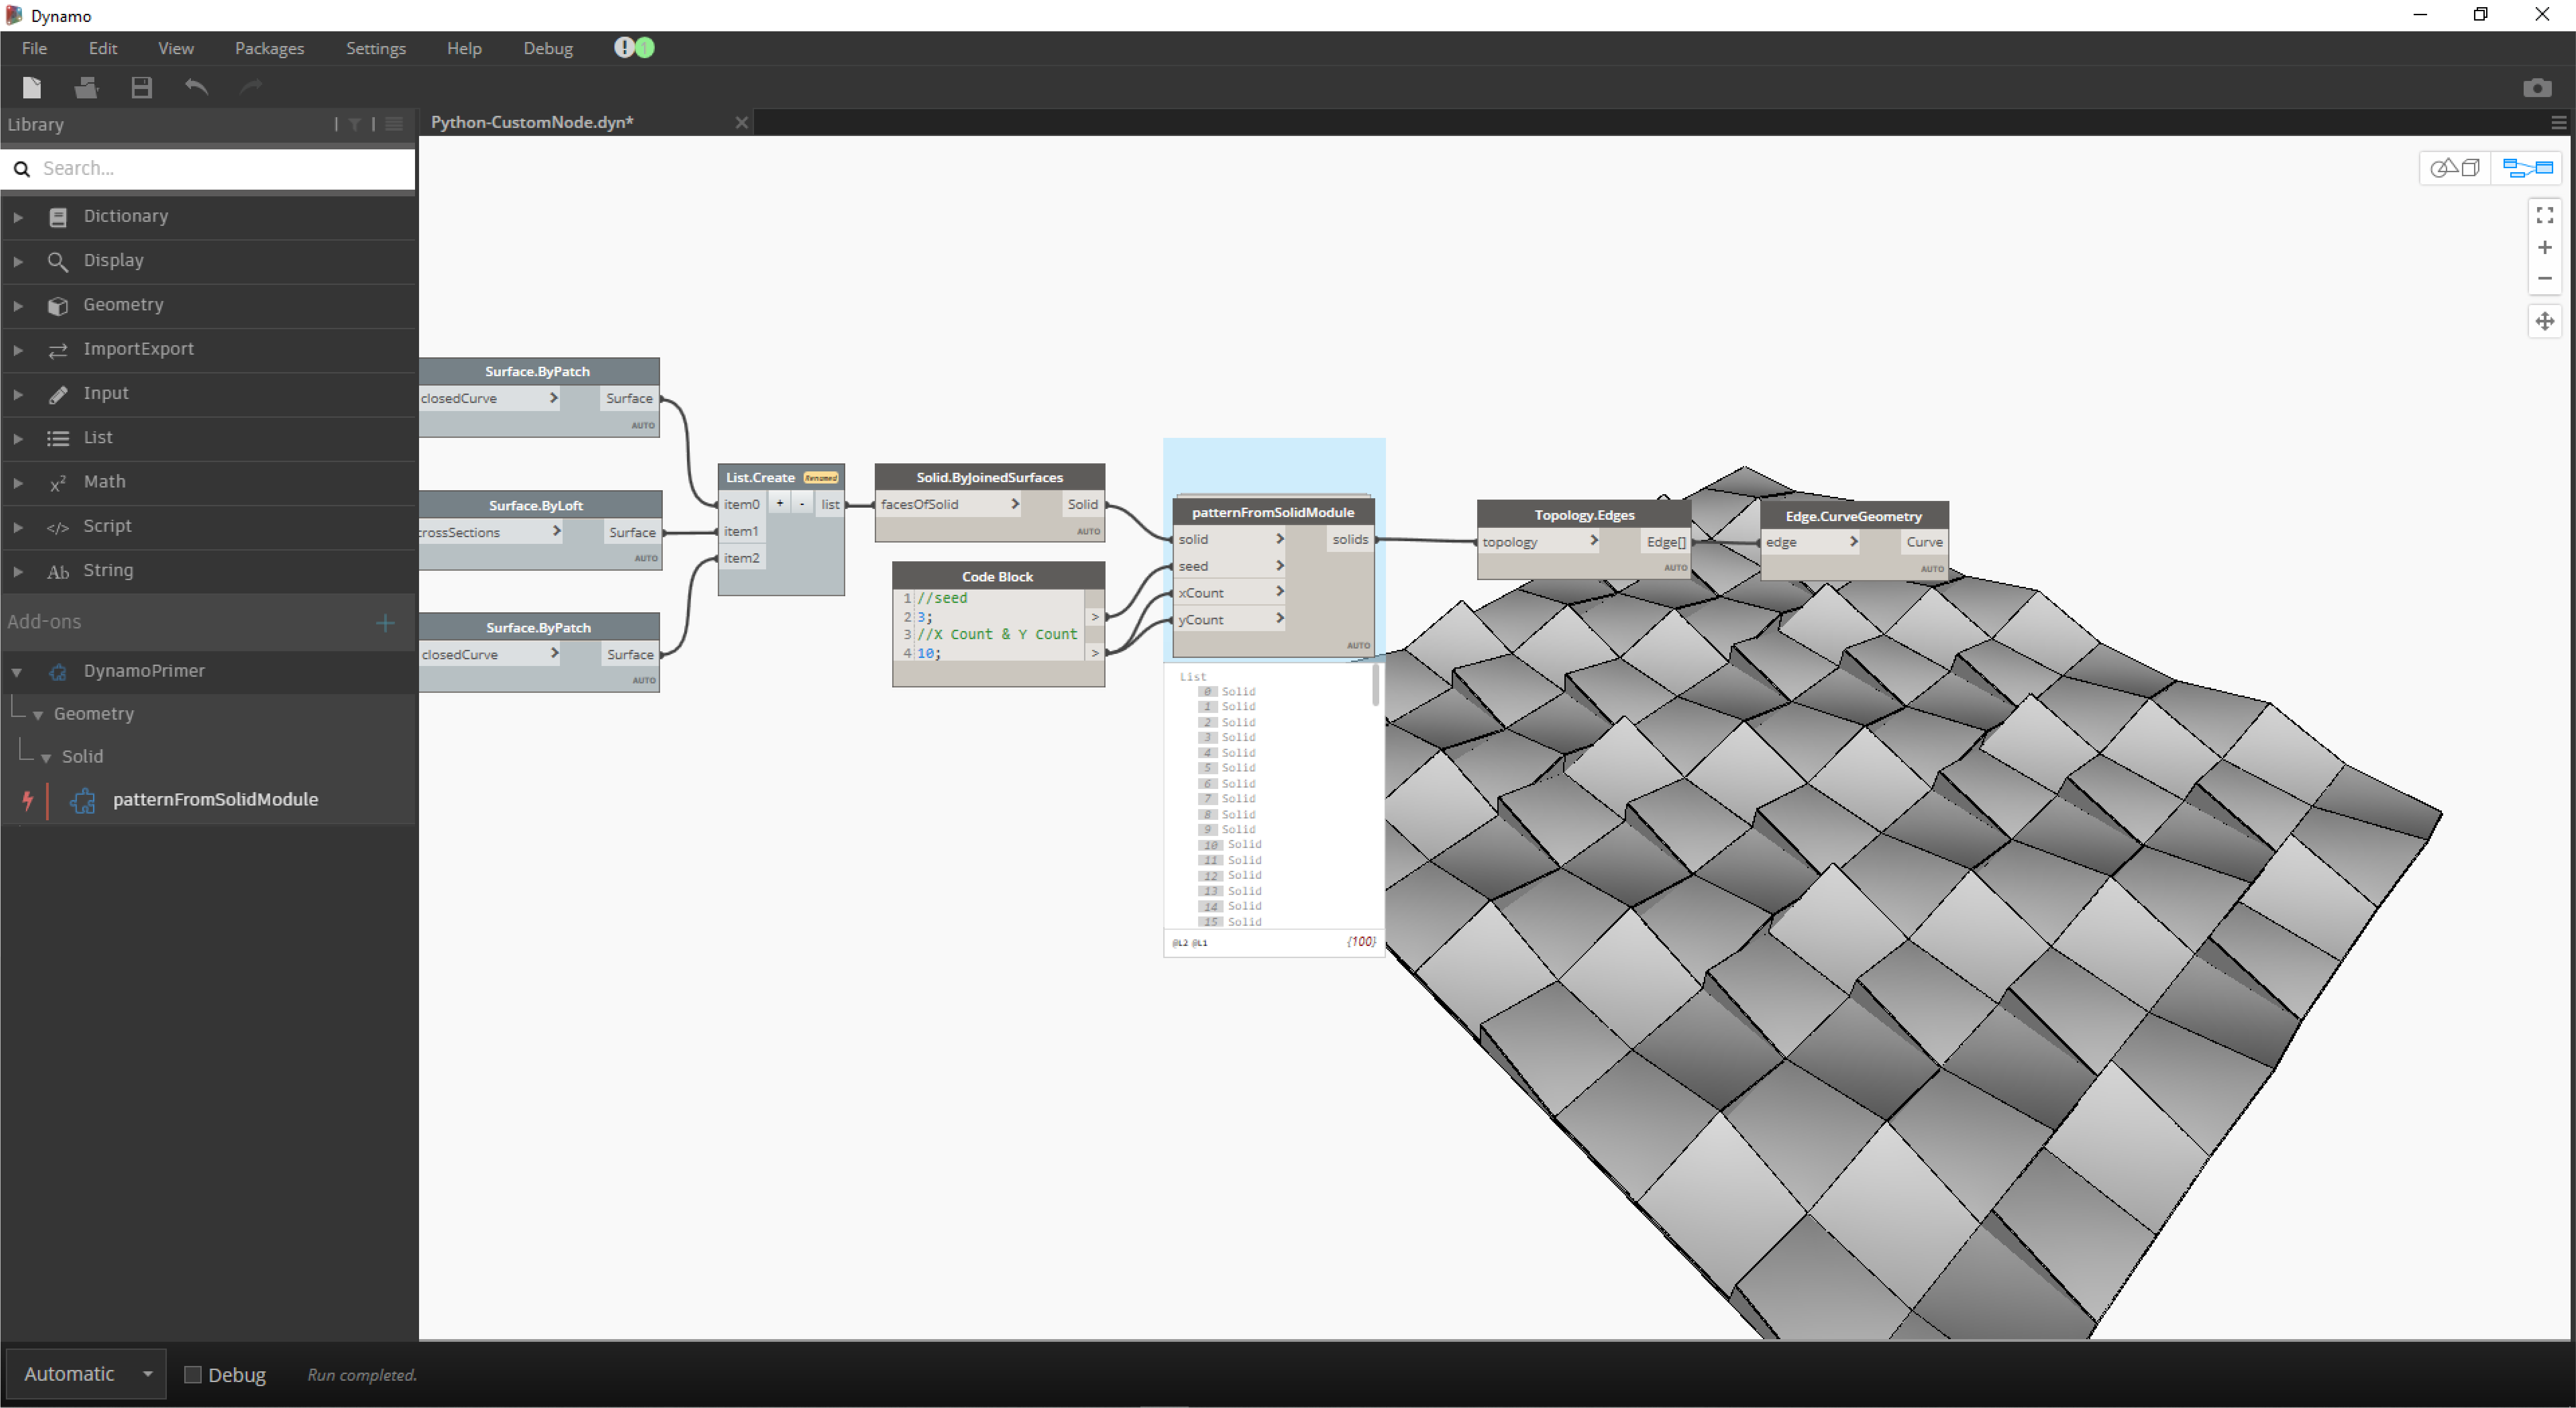Click the Undo arrow icon
This screenshot has height=1408, width=2576.
[x=196, y=88]
